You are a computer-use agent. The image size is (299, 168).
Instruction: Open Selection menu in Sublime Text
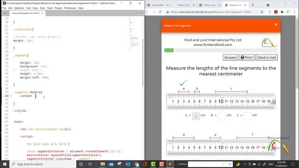click(x=19, y=8)
